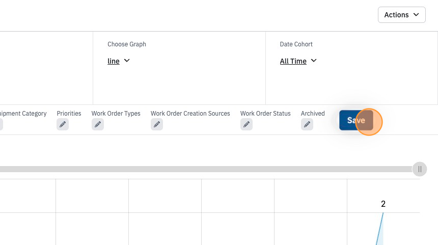Click the chevron next to Actions
The image size is (438, 245).
416,15
